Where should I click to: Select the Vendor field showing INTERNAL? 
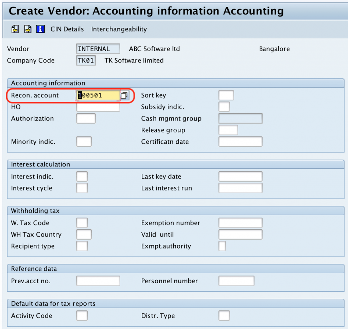point(98,49)
